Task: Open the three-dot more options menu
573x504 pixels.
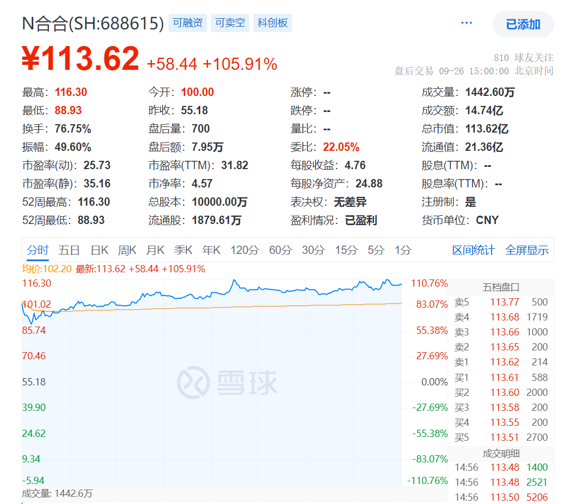Action: click(466, 23)
